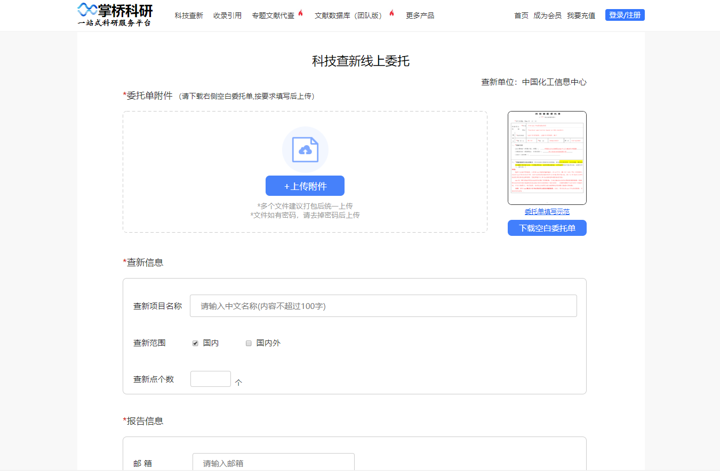
Task: Click the cloud upload file icon
Action: point(305,150)
